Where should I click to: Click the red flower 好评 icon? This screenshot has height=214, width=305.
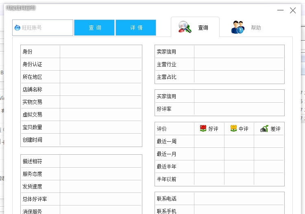(203, 128)
